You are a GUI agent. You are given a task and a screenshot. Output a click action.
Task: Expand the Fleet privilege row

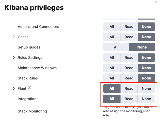[14, 88]
